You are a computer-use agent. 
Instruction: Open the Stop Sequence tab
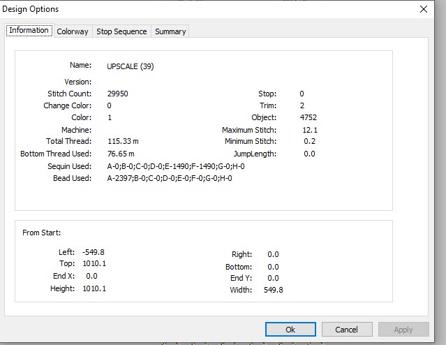coord(121,31)
